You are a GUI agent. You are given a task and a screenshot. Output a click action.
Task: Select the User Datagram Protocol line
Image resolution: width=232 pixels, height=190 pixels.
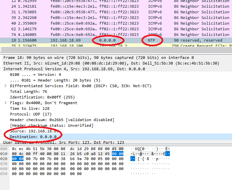(64, 142)
